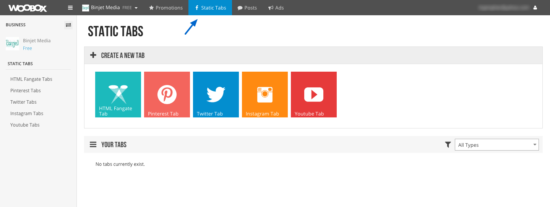Create an HTML Fangate Tab tile
Screen dimensions: 550x207
(118, 95)
